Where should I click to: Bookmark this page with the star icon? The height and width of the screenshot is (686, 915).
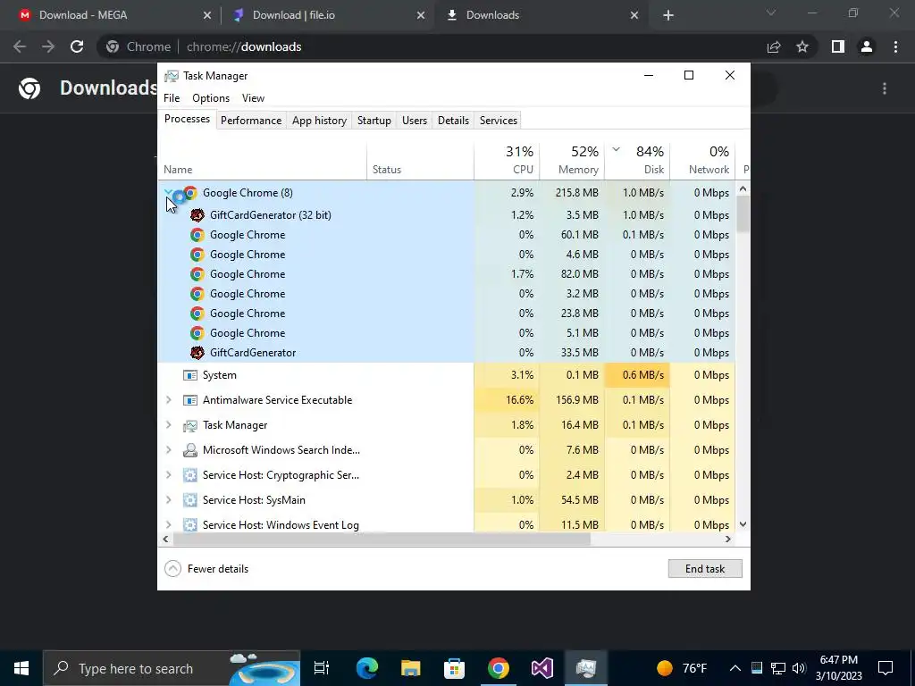coord(802,46)
